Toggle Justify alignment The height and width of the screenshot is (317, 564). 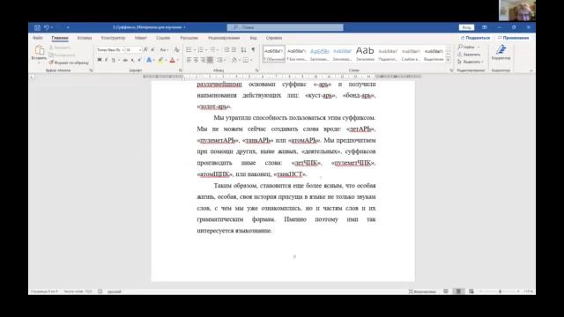click(x=210, y=60)
